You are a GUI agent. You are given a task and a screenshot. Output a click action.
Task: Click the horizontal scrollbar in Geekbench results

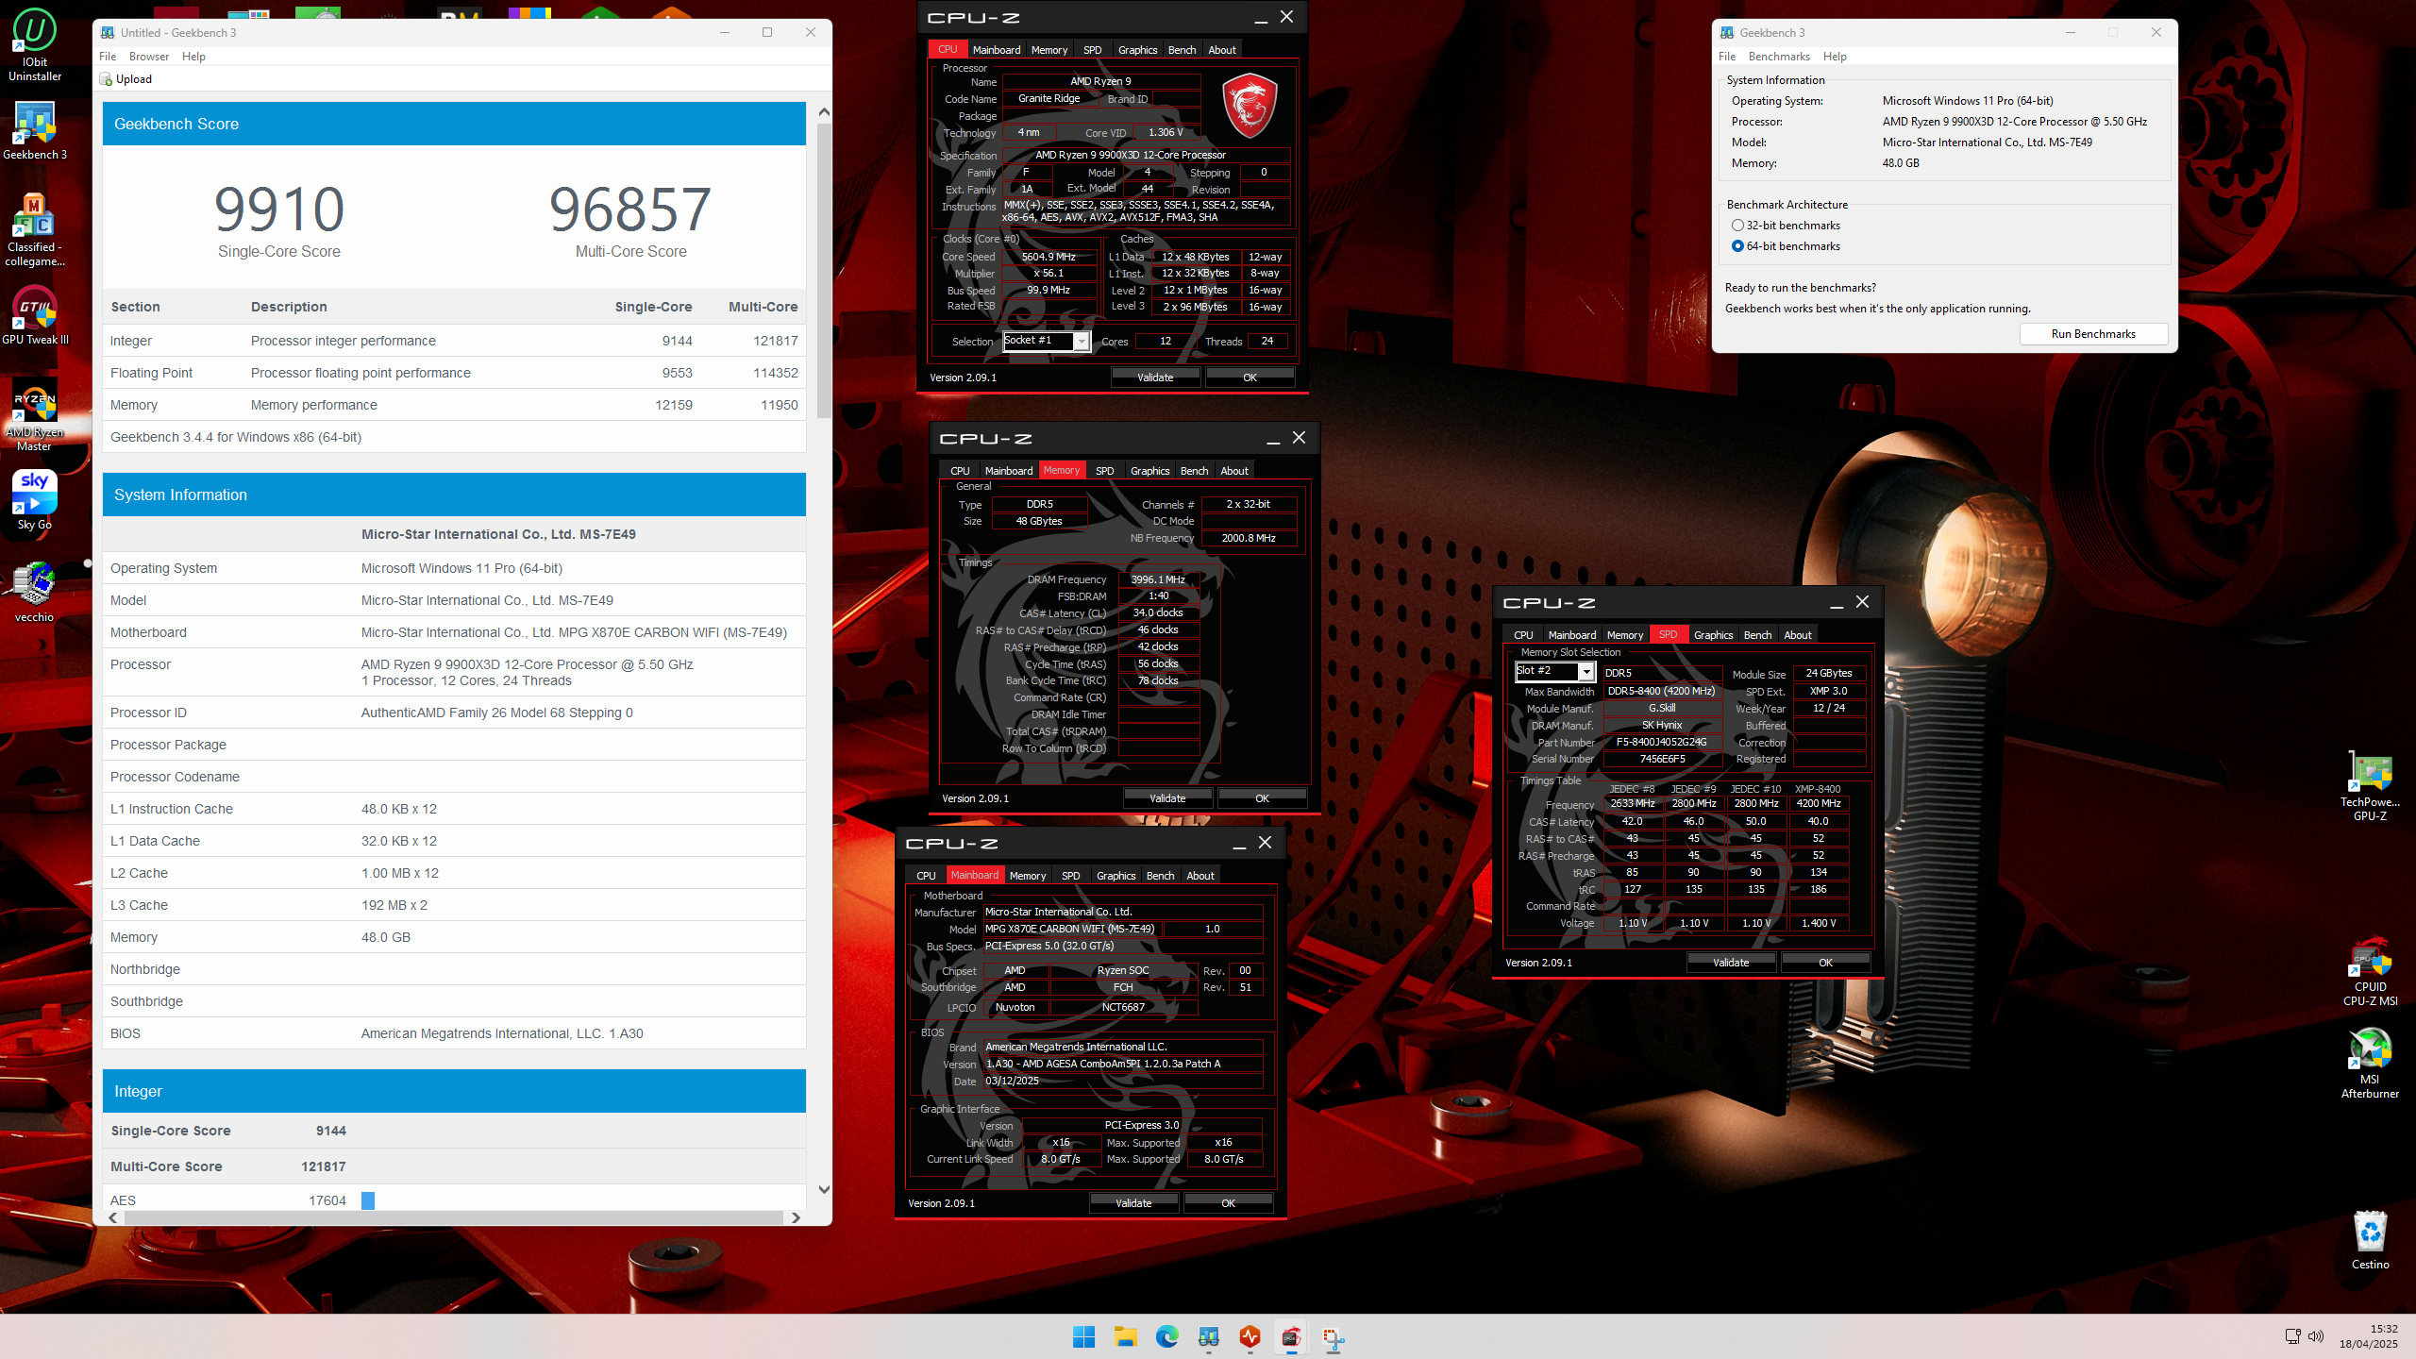[x=453, y=1217]
